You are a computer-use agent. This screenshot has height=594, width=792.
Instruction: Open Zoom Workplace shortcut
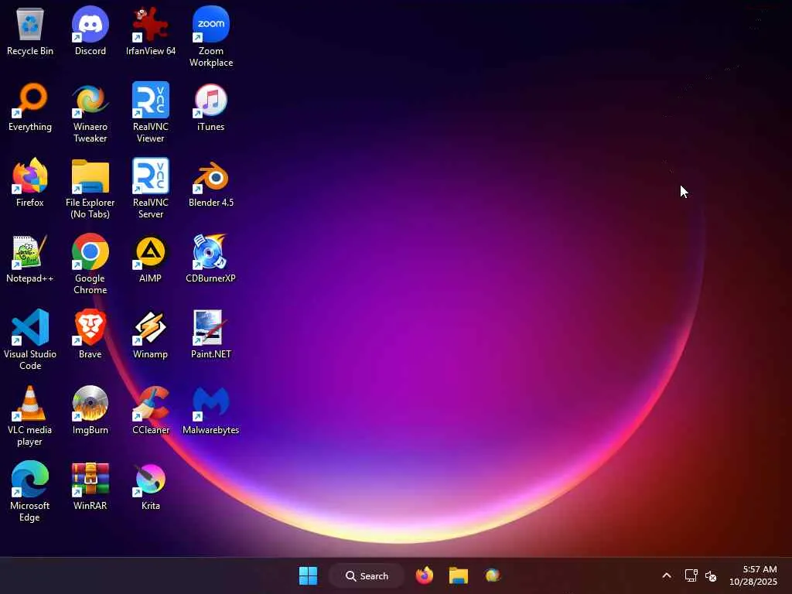coord(210,37)
